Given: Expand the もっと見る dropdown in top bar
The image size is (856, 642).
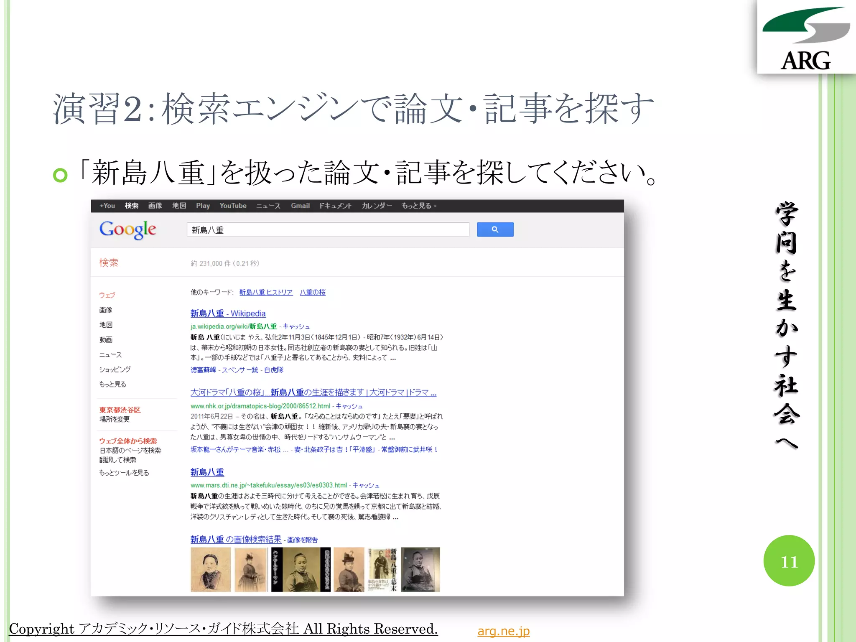Looking at the screenshot, I should click(x=419, y=206).
